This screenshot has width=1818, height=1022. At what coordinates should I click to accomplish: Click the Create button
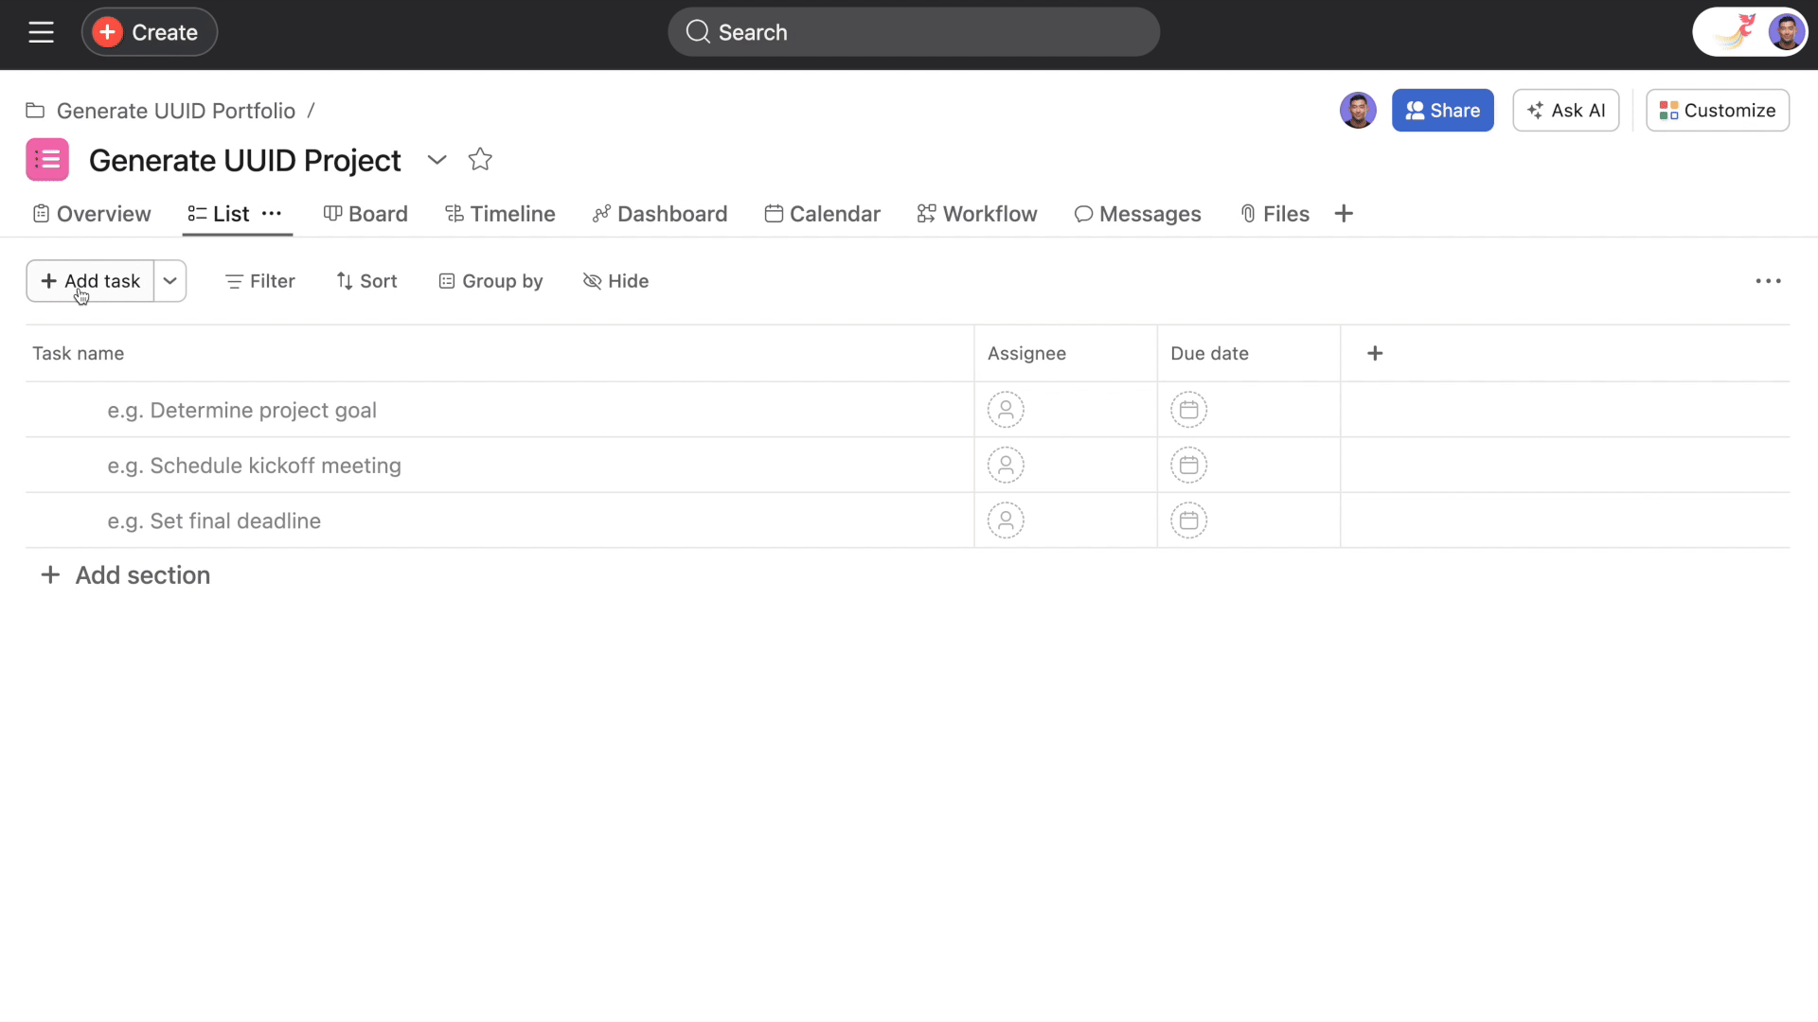pos(150,32)
